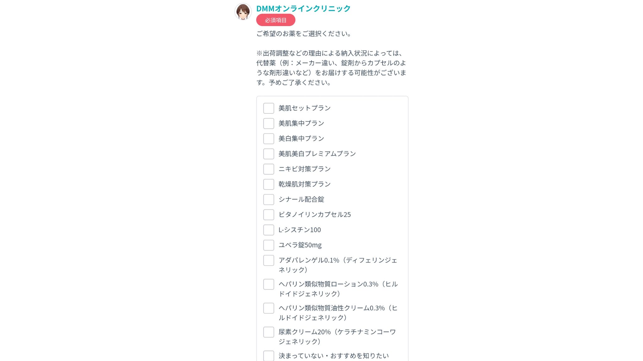Check the 尿素クリーム20% checkbox
Screen dimensions: 643x361
coord(268,332)
